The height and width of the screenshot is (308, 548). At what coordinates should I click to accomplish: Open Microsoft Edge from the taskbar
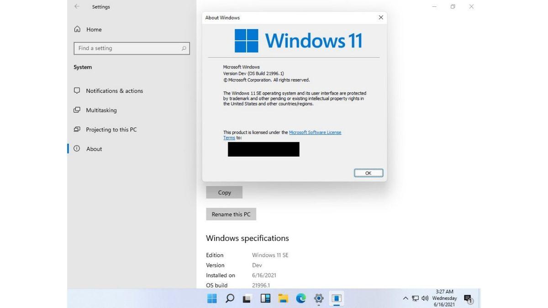pyautogui.click(x=300, y=298)
